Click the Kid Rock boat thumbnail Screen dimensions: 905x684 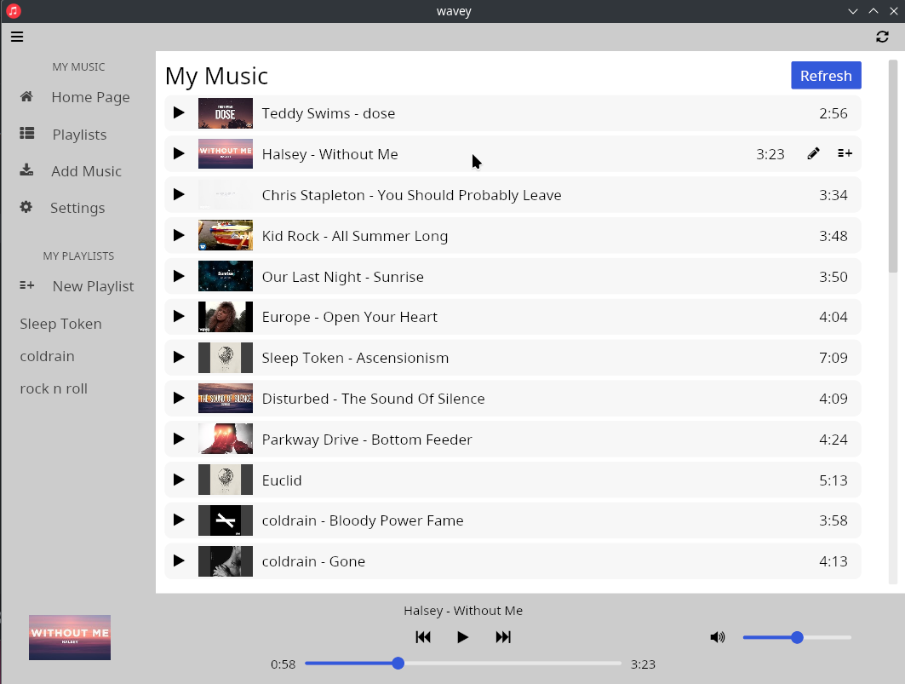click(225, 235)
